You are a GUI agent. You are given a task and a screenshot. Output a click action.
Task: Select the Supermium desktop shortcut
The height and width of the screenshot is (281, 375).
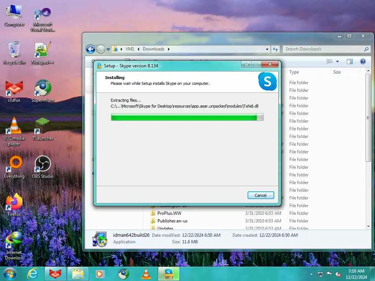42,91
